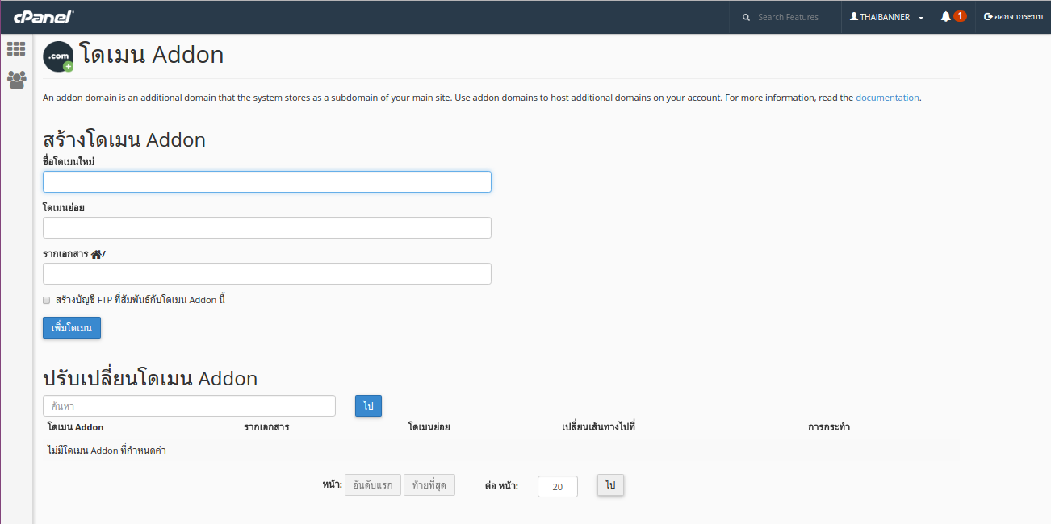Click the documentation link
Screen dimensions: 1051x524
click(x=887, y=98)
